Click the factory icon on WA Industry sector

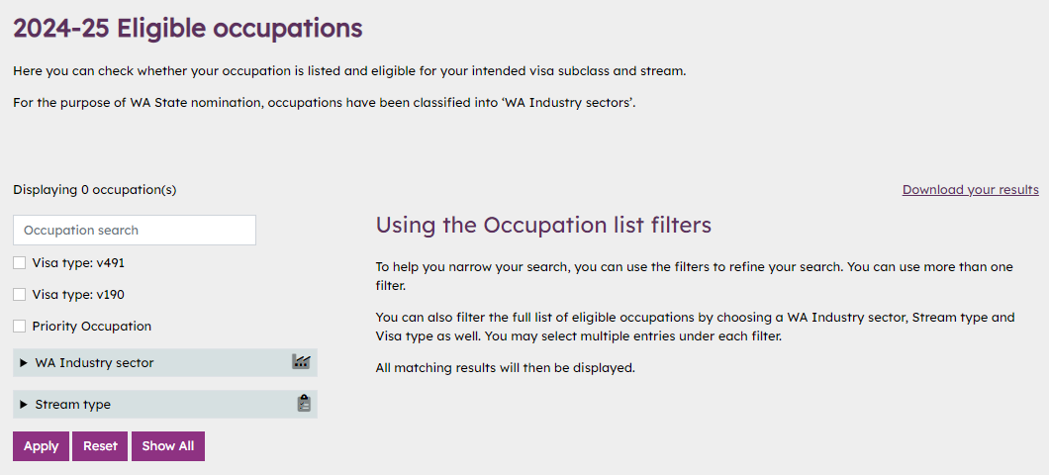click(x=302, y=362)
